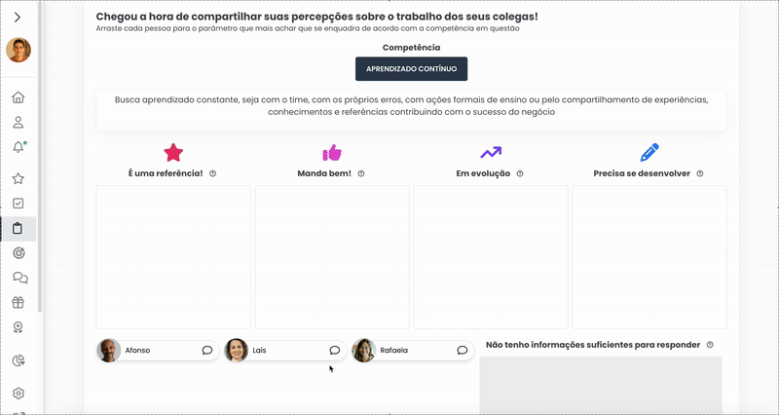Open the chat bubbles icon in sidebar
The height and width of the screenshot is (415, 779).
coord(19,278)
